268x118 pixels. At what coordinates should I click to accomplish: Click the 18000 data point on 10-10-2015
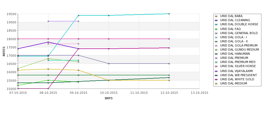click(x=109, y=39)
